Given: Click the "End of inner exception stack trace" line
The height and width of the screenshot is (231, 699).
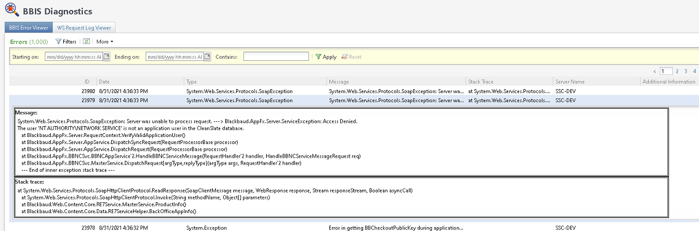Looking at the screenshot, I should 69,170.
